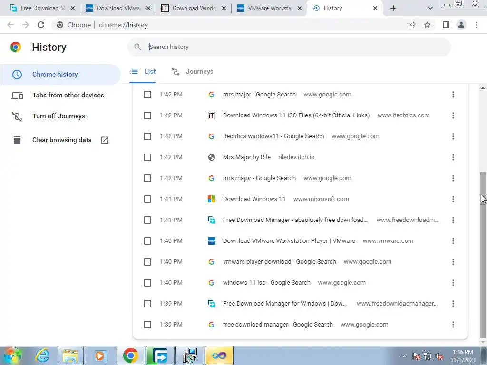Expand the tab search chevron
The image size is (487, 365).
pos(430,8)
